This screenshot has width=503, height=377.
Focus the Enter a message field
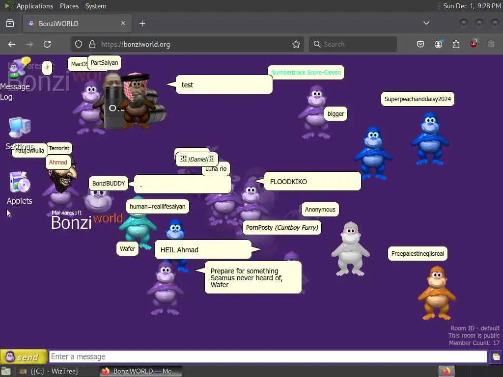click(x=268, y=356)
